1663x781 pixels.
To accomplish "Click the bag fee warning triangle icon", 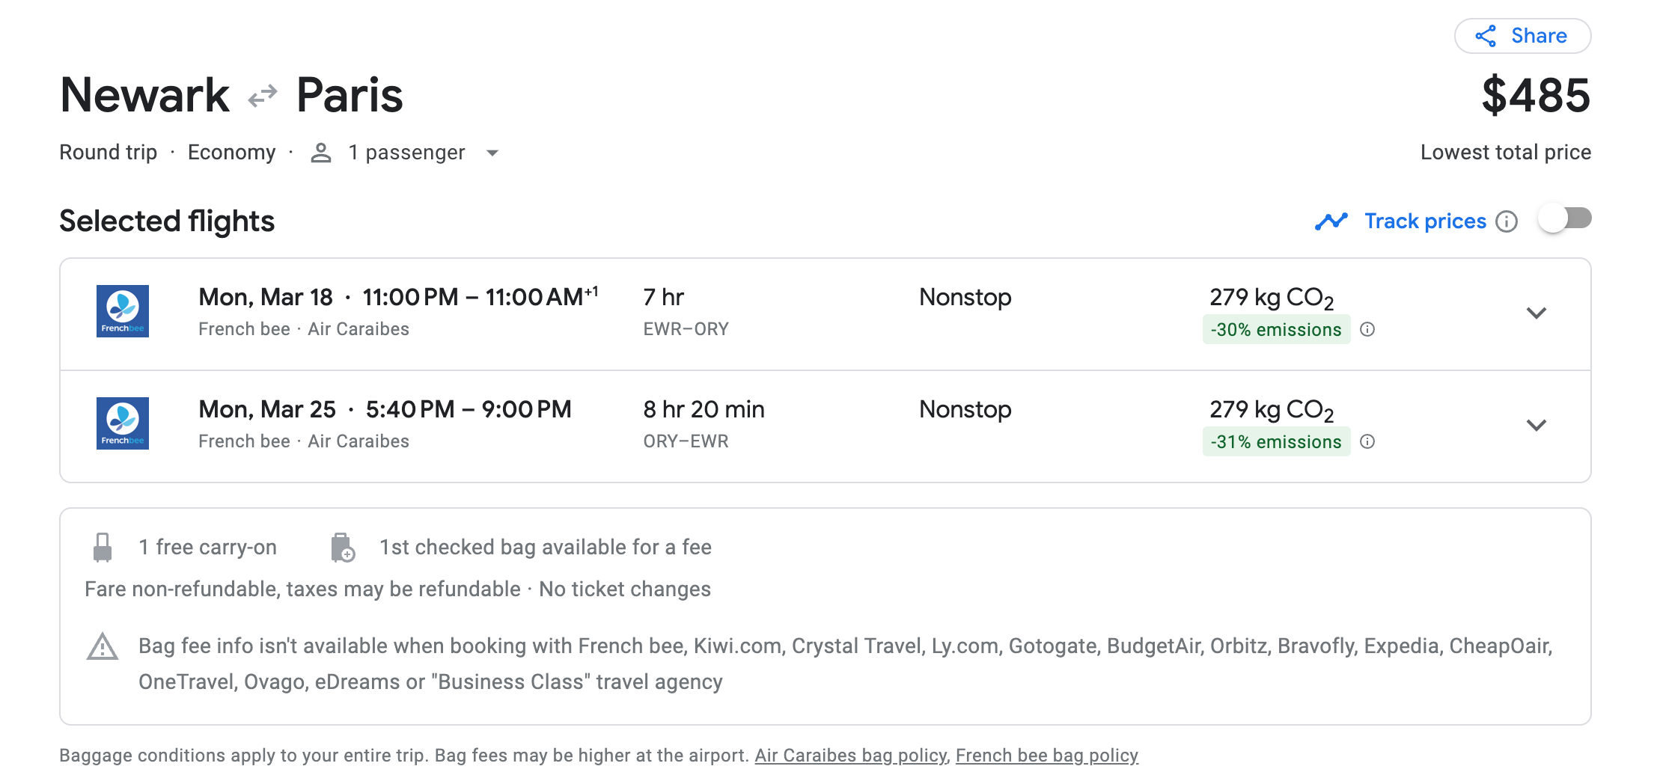I will (103, 647).
